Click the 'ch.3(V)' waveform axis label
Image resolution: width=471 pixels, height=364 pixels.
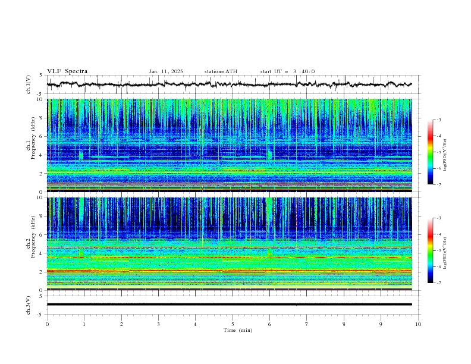(29, 305)
